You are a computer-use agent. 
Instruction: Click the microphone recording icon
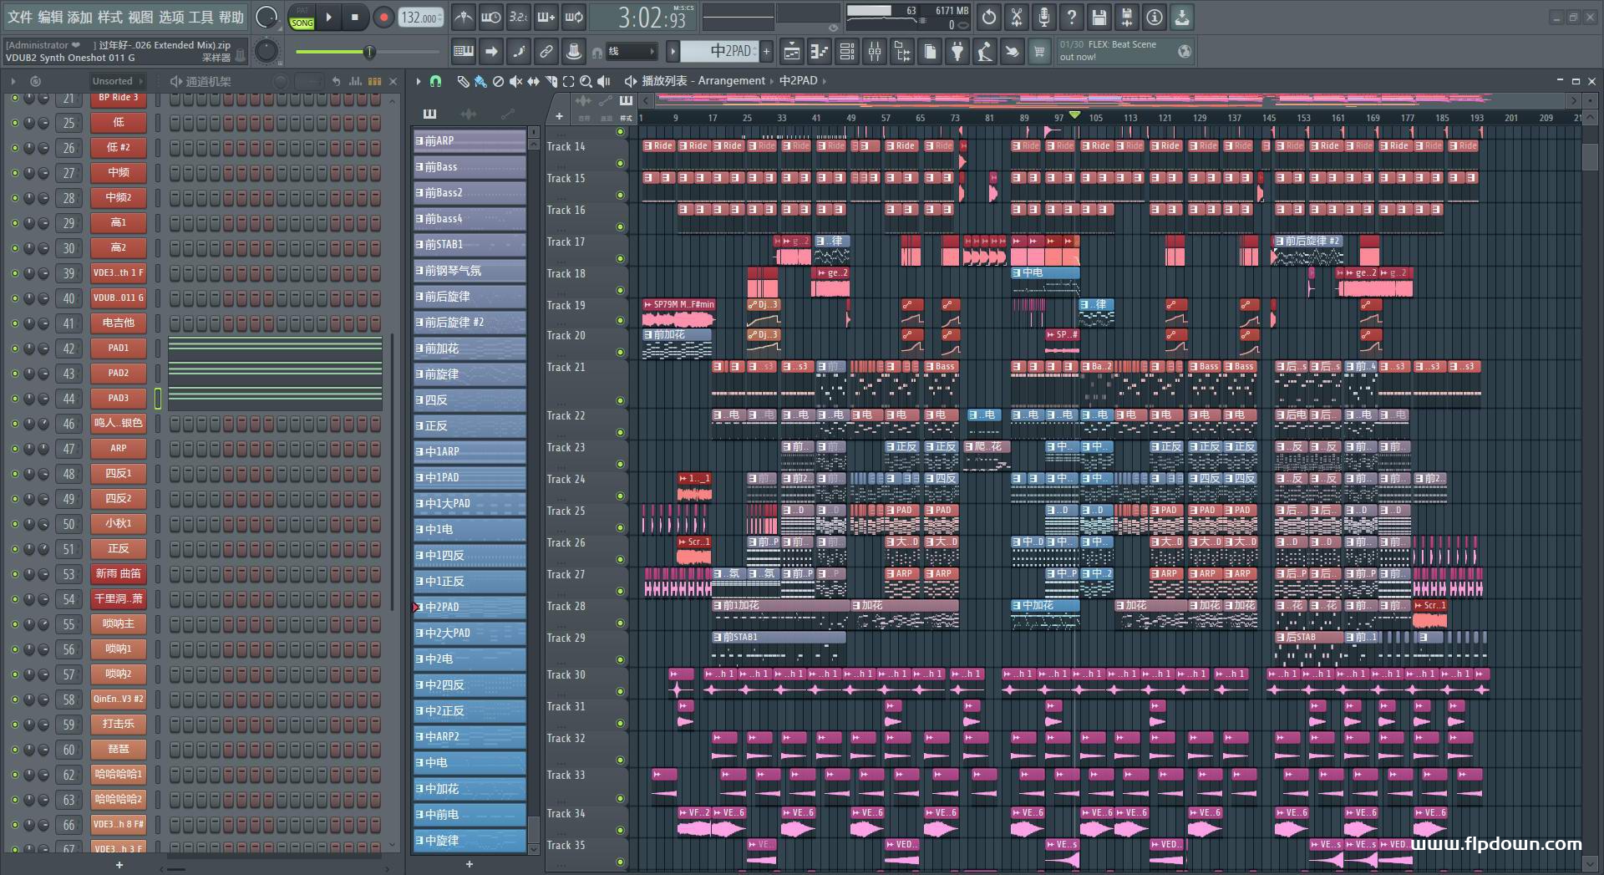pyautogui.click(x=1043, y=17)
